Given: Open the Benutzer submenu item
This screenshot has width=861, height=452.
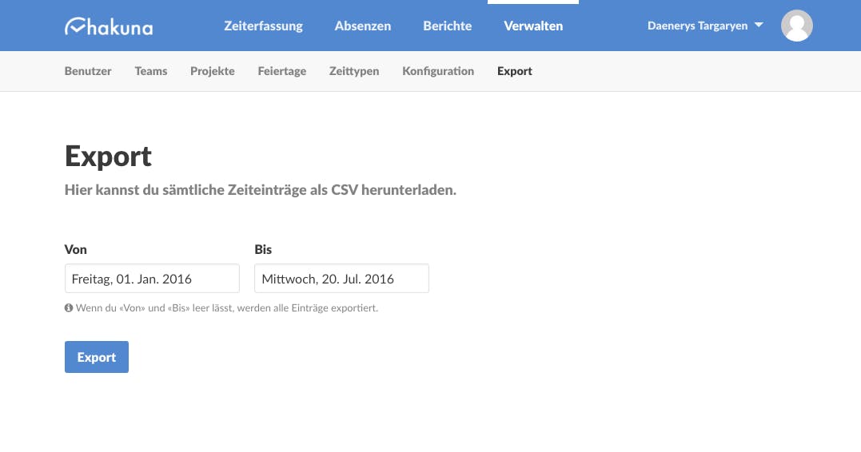Looking at the screenshot, I should click(x=88, y=71).
